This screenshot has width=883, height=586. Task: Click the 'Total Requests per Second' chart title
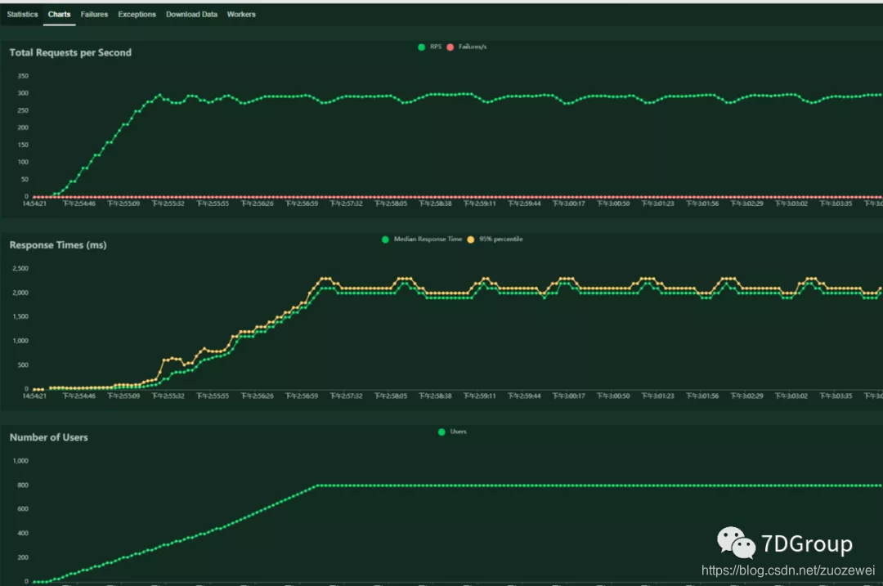pyautogui.click(x=70, y=52)
